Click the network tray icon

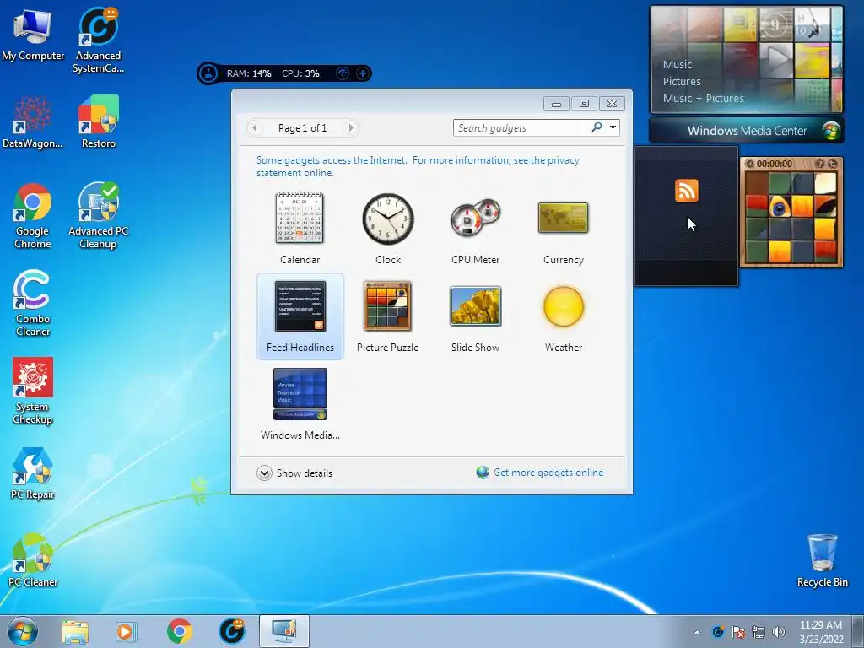[759, 632]
